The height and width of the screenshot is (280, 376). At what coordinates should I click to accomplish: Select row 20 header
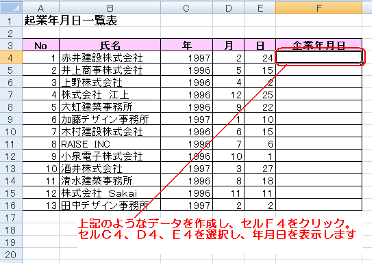point(11,254)
